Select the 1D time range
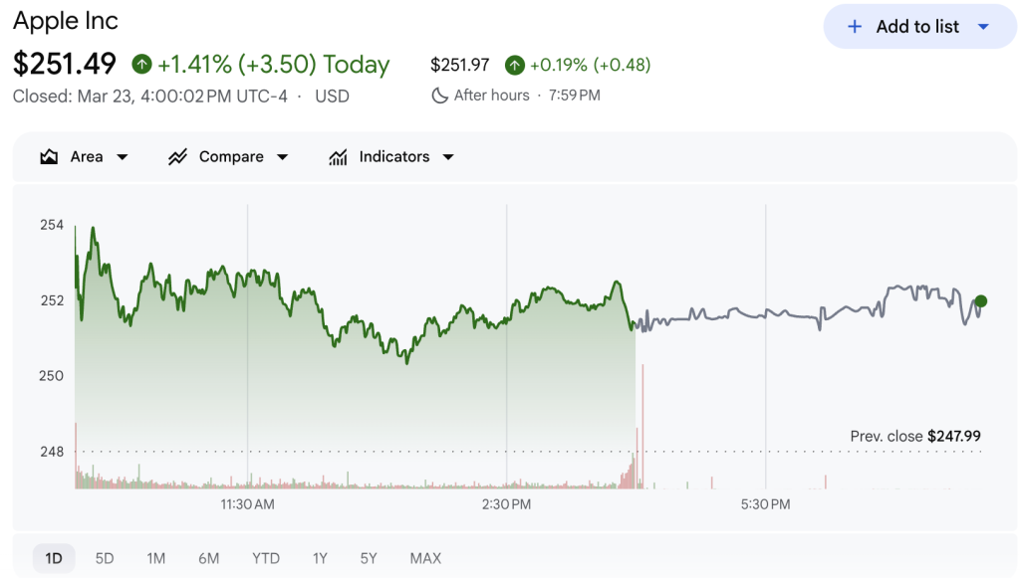The width and height of the screenshot is (1020, 578). 54,558
